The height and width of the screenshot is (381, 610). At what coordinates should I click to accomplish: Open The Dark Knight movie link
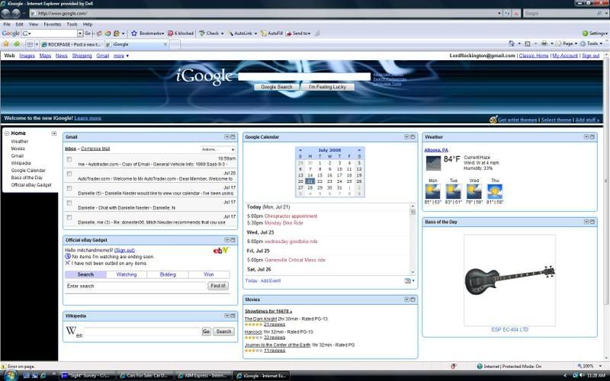(261, 319)
